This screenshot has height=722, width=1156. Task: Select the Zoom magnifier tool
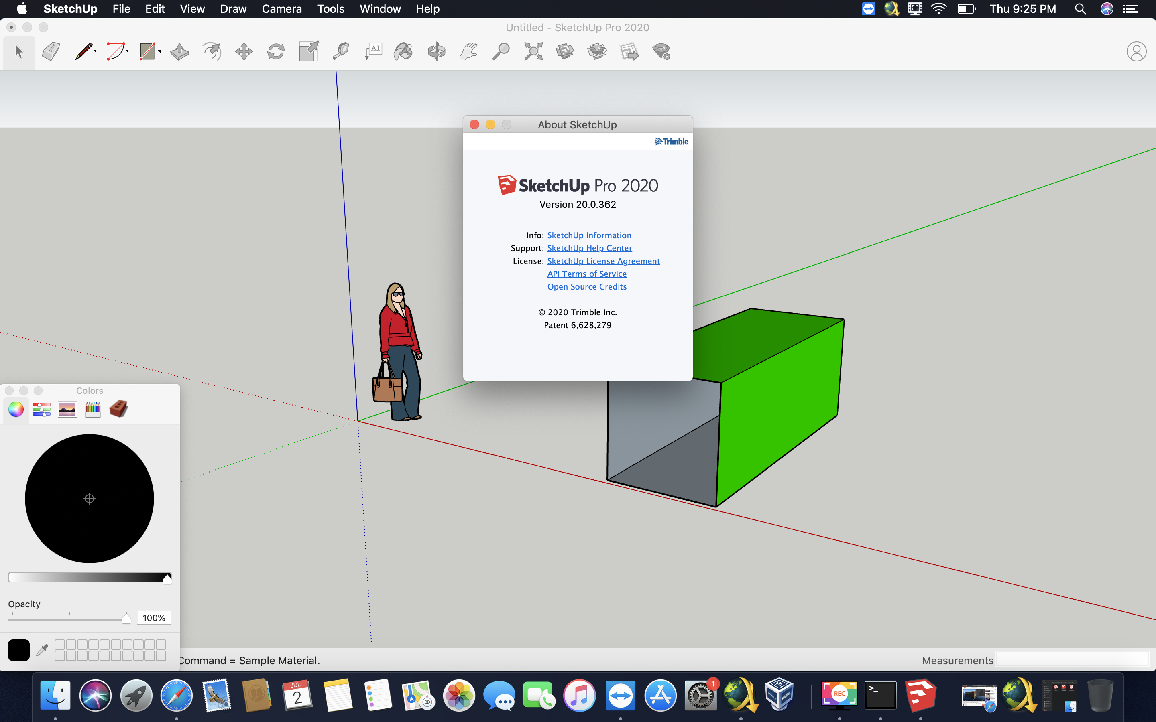[501, 51]
